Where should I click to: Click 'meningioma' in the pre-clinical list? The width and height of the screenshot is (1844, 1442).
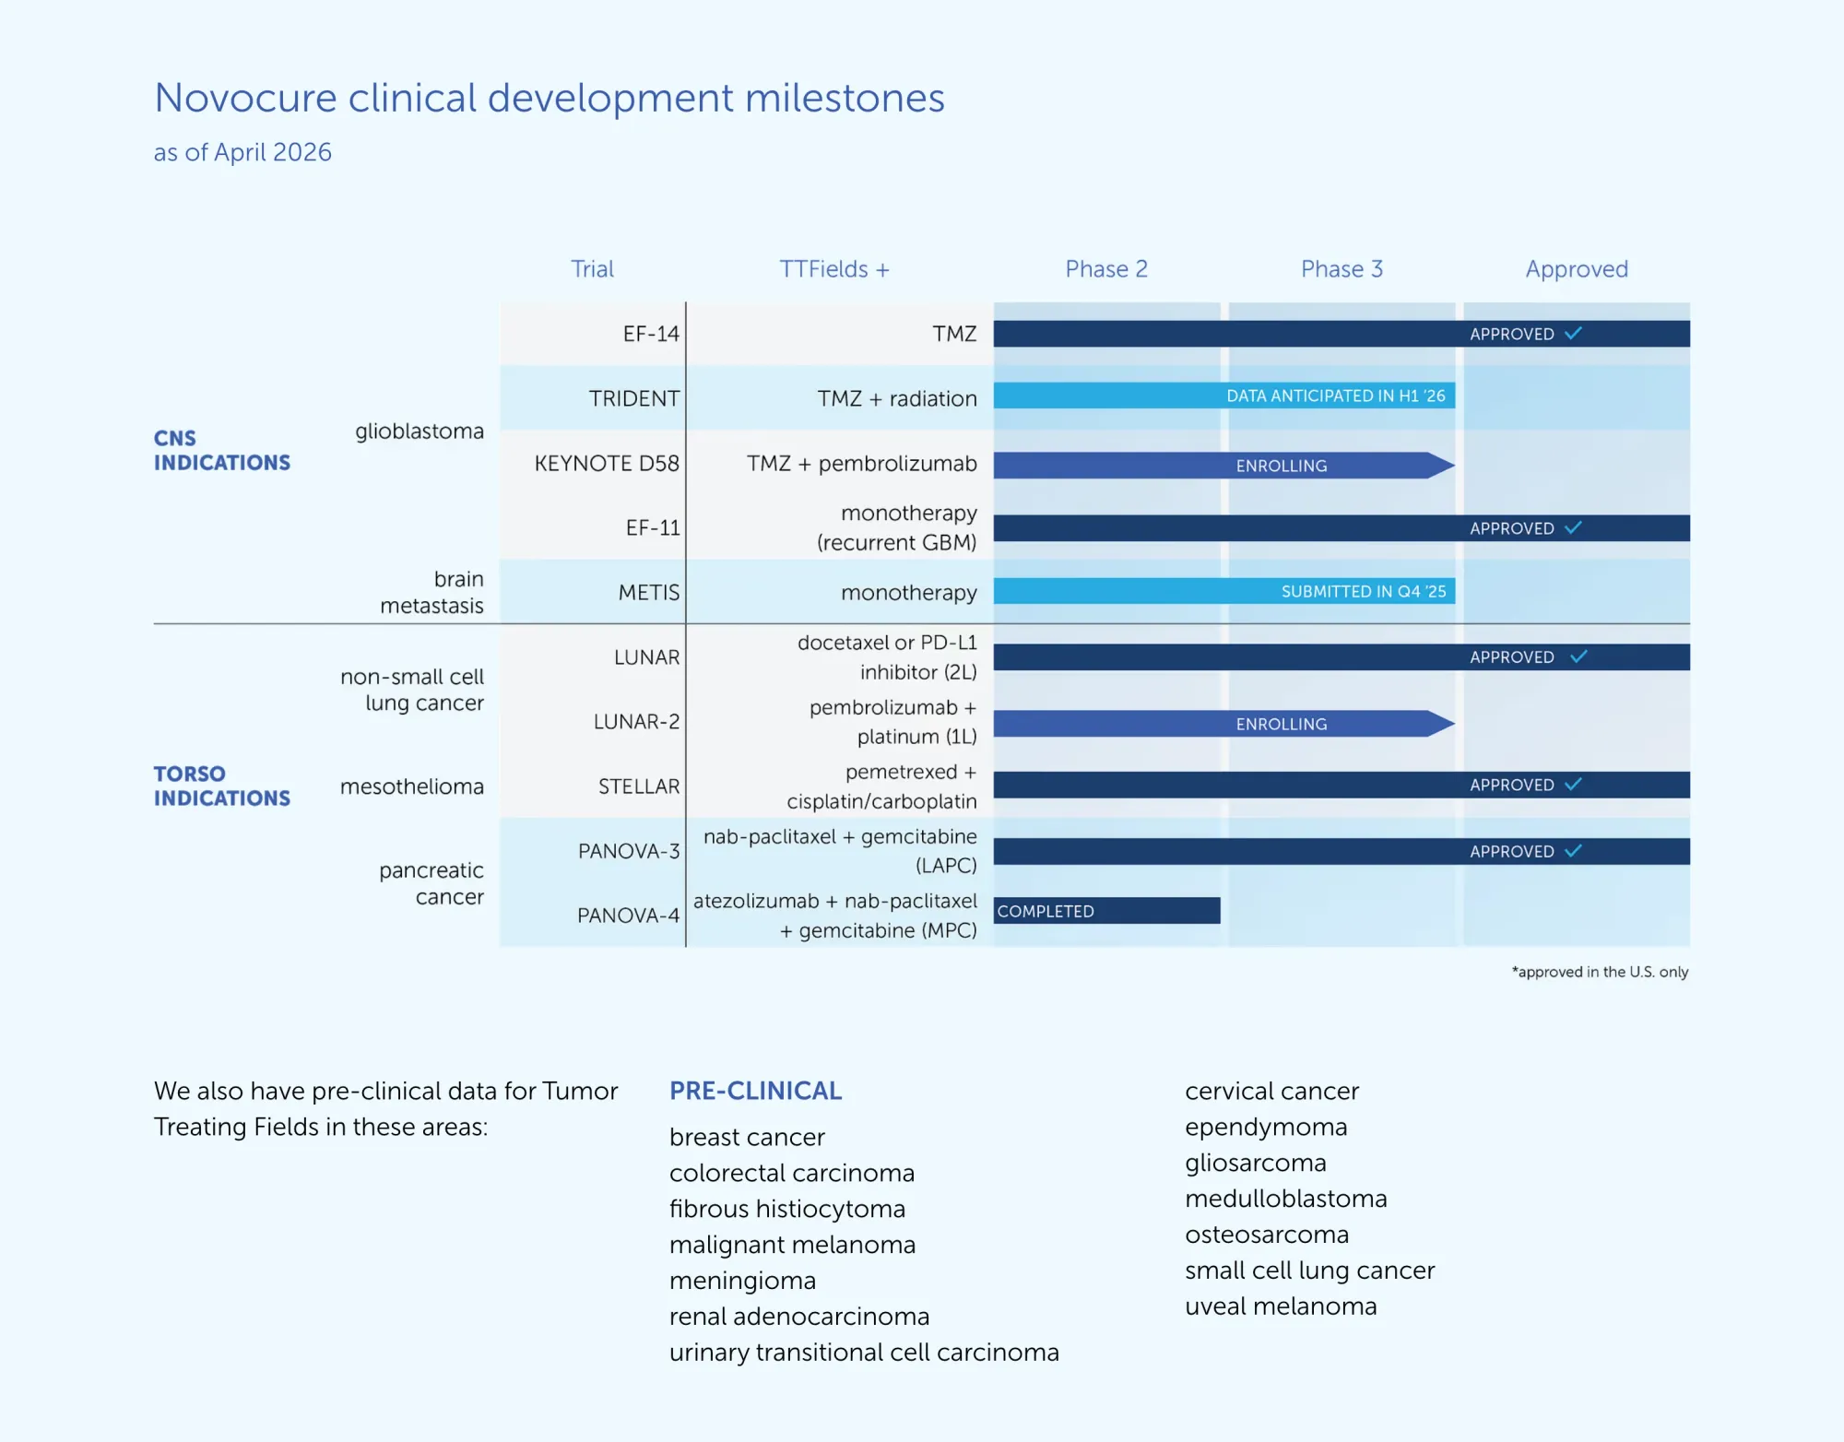(x=743, y=1281)
